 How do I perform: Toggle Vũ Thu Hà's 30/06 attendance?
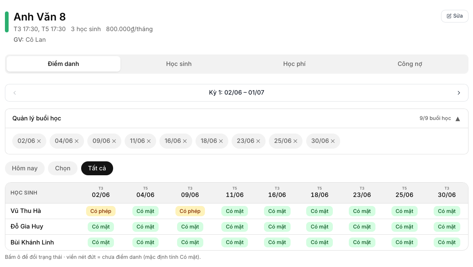point(447,211)
